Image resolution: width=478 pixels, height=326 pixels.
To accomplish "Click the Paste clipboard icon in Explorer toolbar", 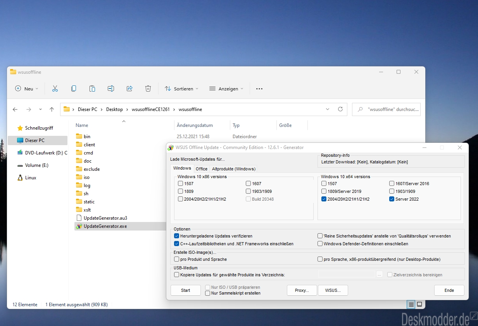I will [92, 88].
